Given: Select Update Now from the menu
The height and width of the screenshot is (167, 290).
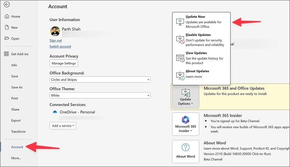Looking at the screenshot, I should 201,22.
